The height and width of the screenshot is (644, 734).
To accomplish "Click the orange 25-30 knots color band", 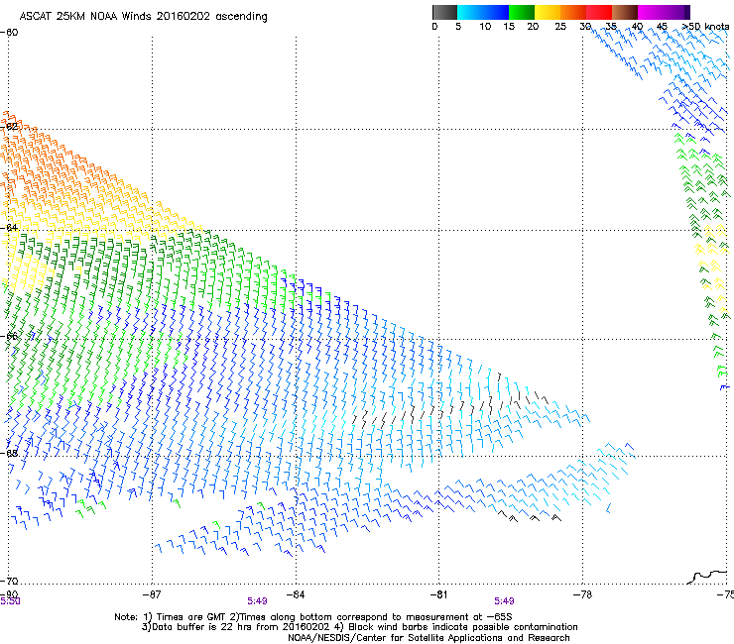I will pos(573,12).
